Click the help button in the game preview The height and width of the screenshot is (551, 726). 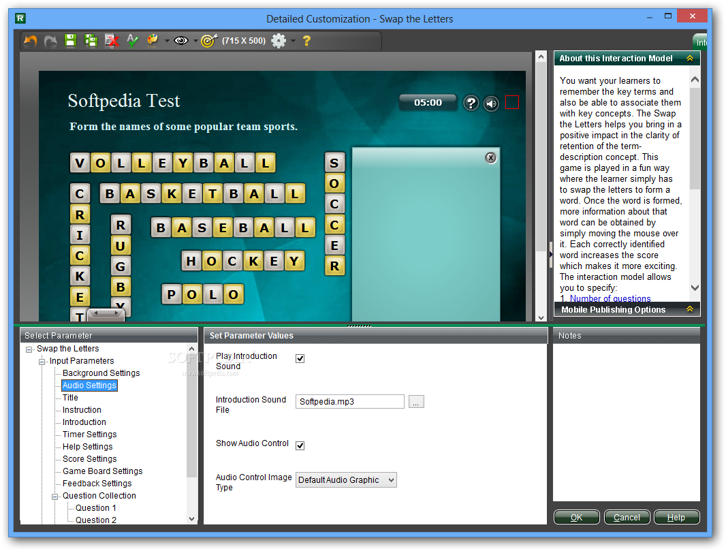point(471,103)
